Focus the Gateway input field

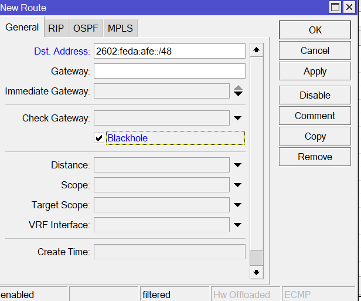[x=170, y=71]
